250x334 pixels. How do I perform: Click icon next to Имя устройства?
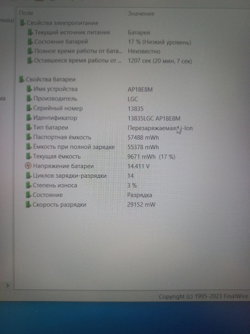coord(29,89)
